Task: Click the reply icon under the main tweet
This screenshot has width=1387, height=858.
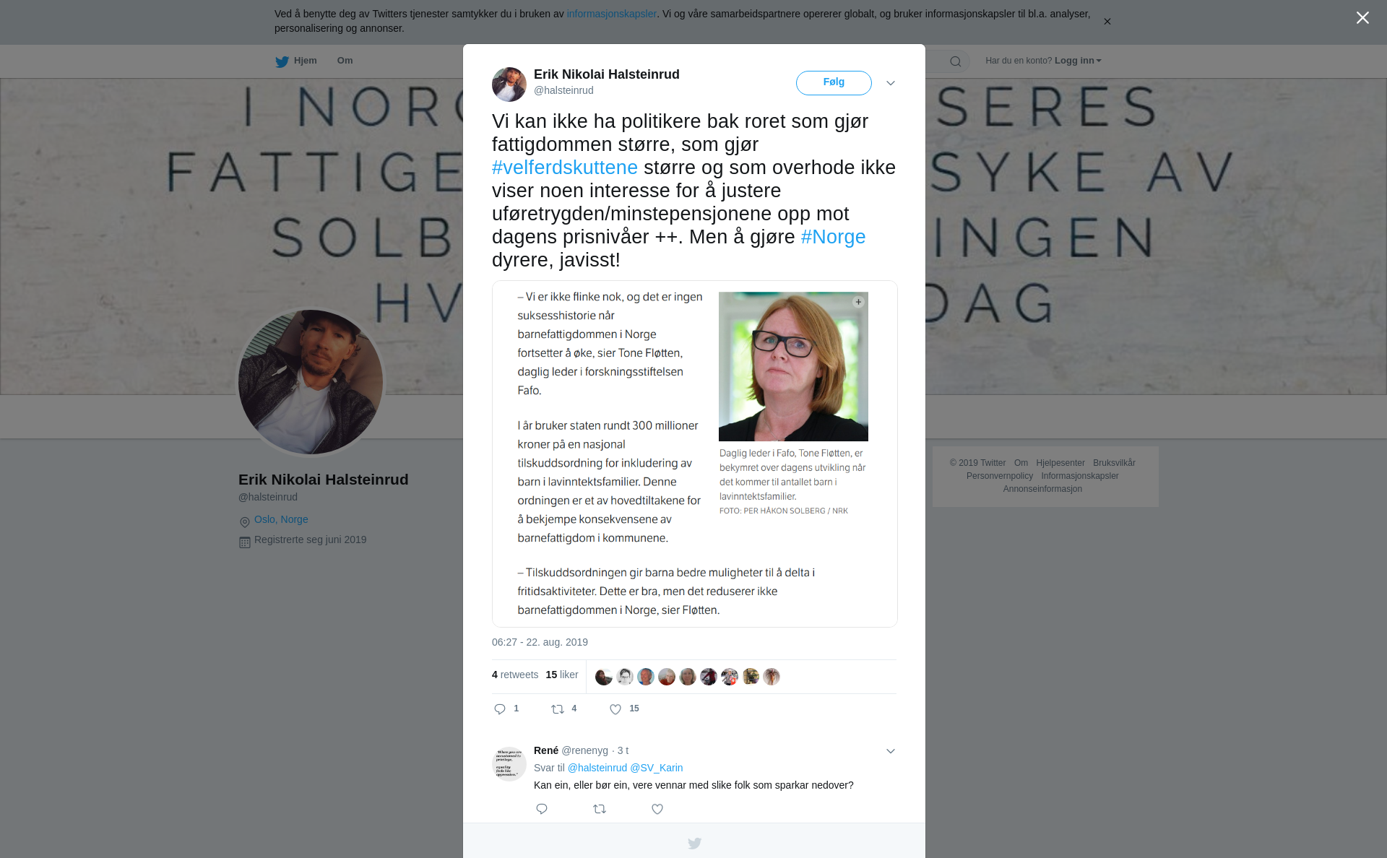Action: click(500, 709)
